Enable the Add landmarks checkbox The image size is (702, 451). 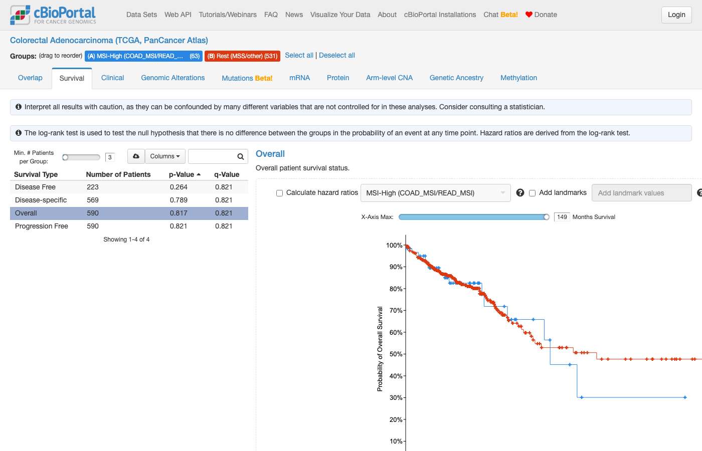coord(533,193)
